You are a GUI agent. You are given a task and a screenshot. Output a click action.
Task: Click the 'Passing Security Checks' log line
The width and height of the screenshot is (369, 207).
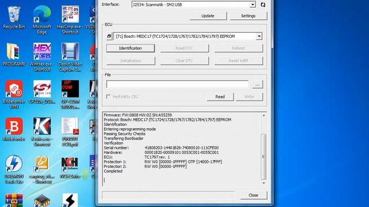tap(125, 134)
